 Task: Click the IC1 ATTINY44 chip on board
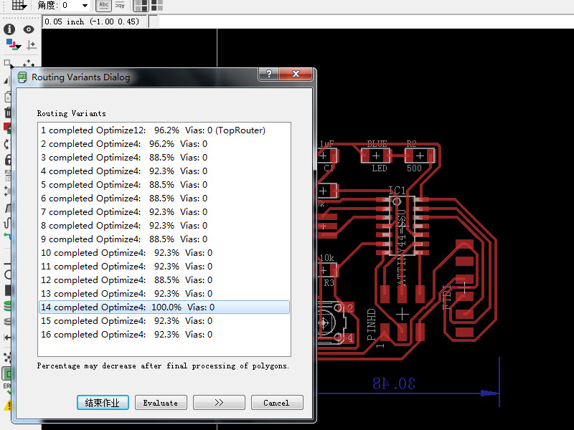tap(402, 225)
